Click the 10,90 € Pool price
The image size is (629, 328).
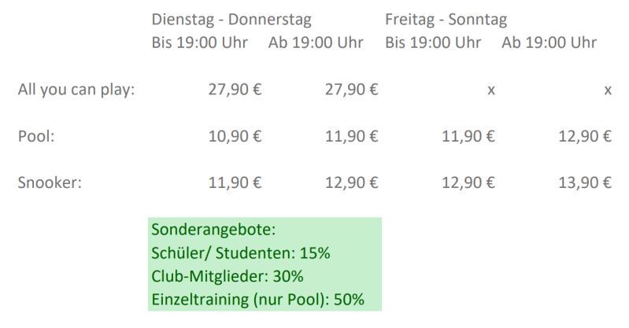tap(234, 137)
